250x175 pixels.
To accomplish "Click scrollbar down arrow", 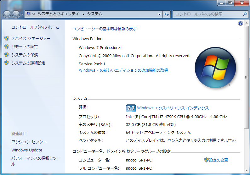I will [x=247, y=170].
